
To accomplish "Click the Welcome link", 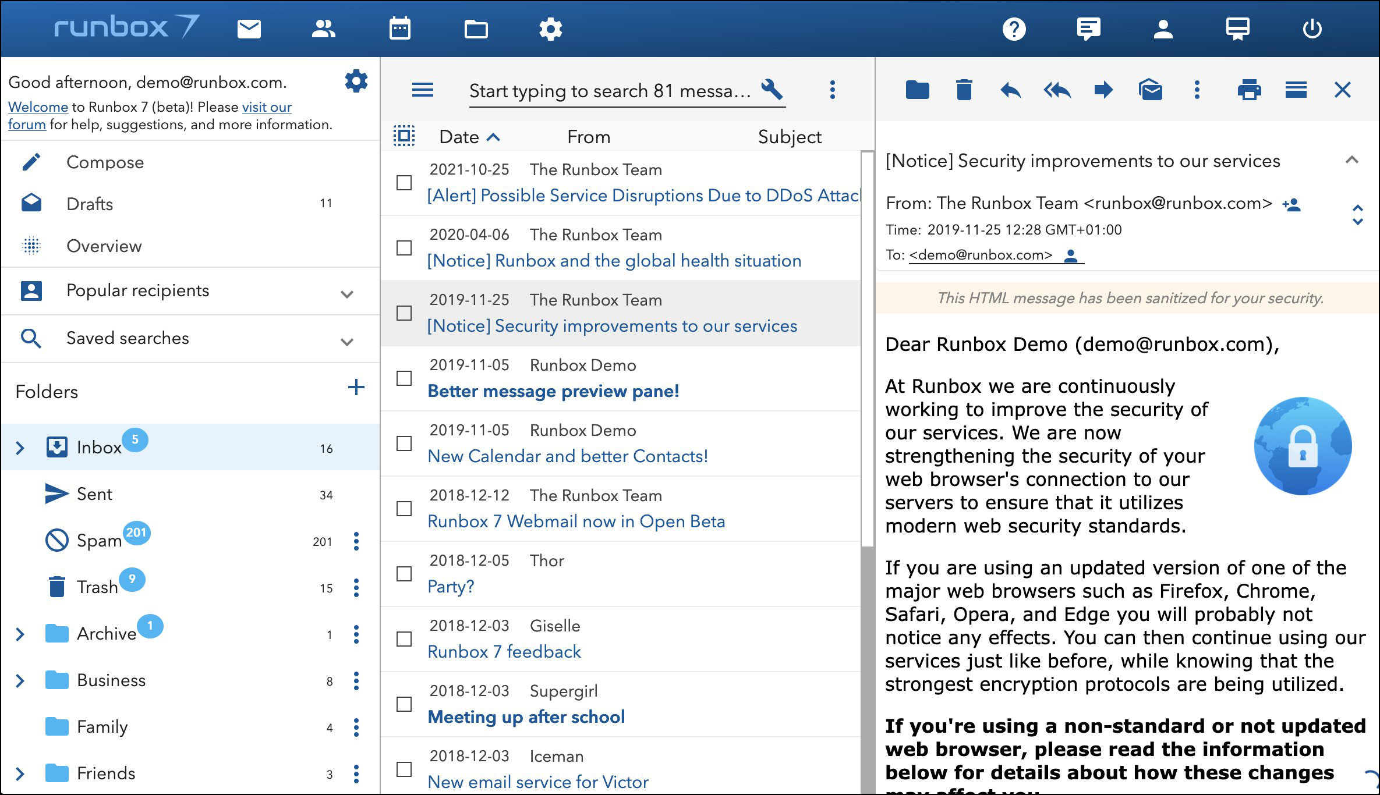I will pyautogui.click(x=38, y=107).
